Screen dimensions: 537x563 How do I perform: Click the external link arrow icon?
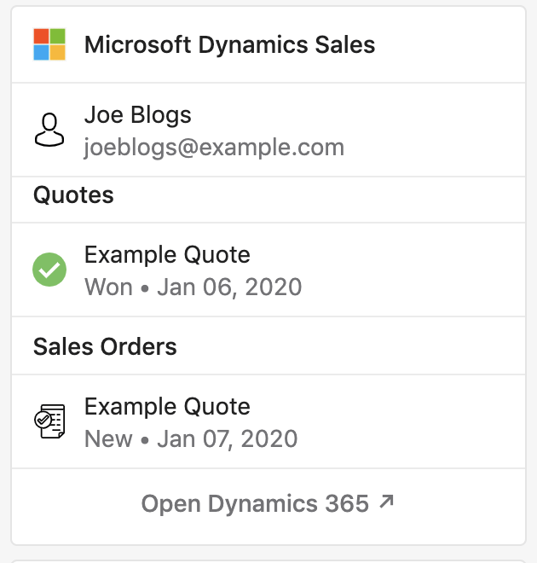coord(386,502)
